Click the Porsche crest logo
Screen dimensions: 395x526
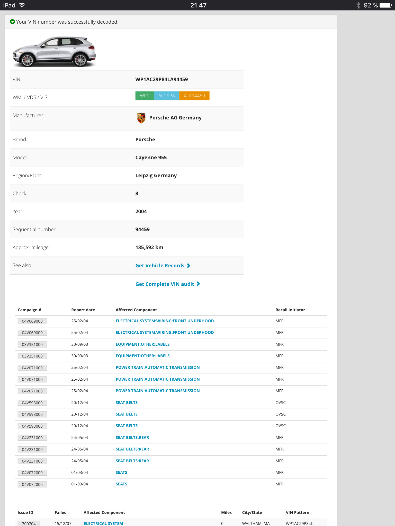point(141,118)
